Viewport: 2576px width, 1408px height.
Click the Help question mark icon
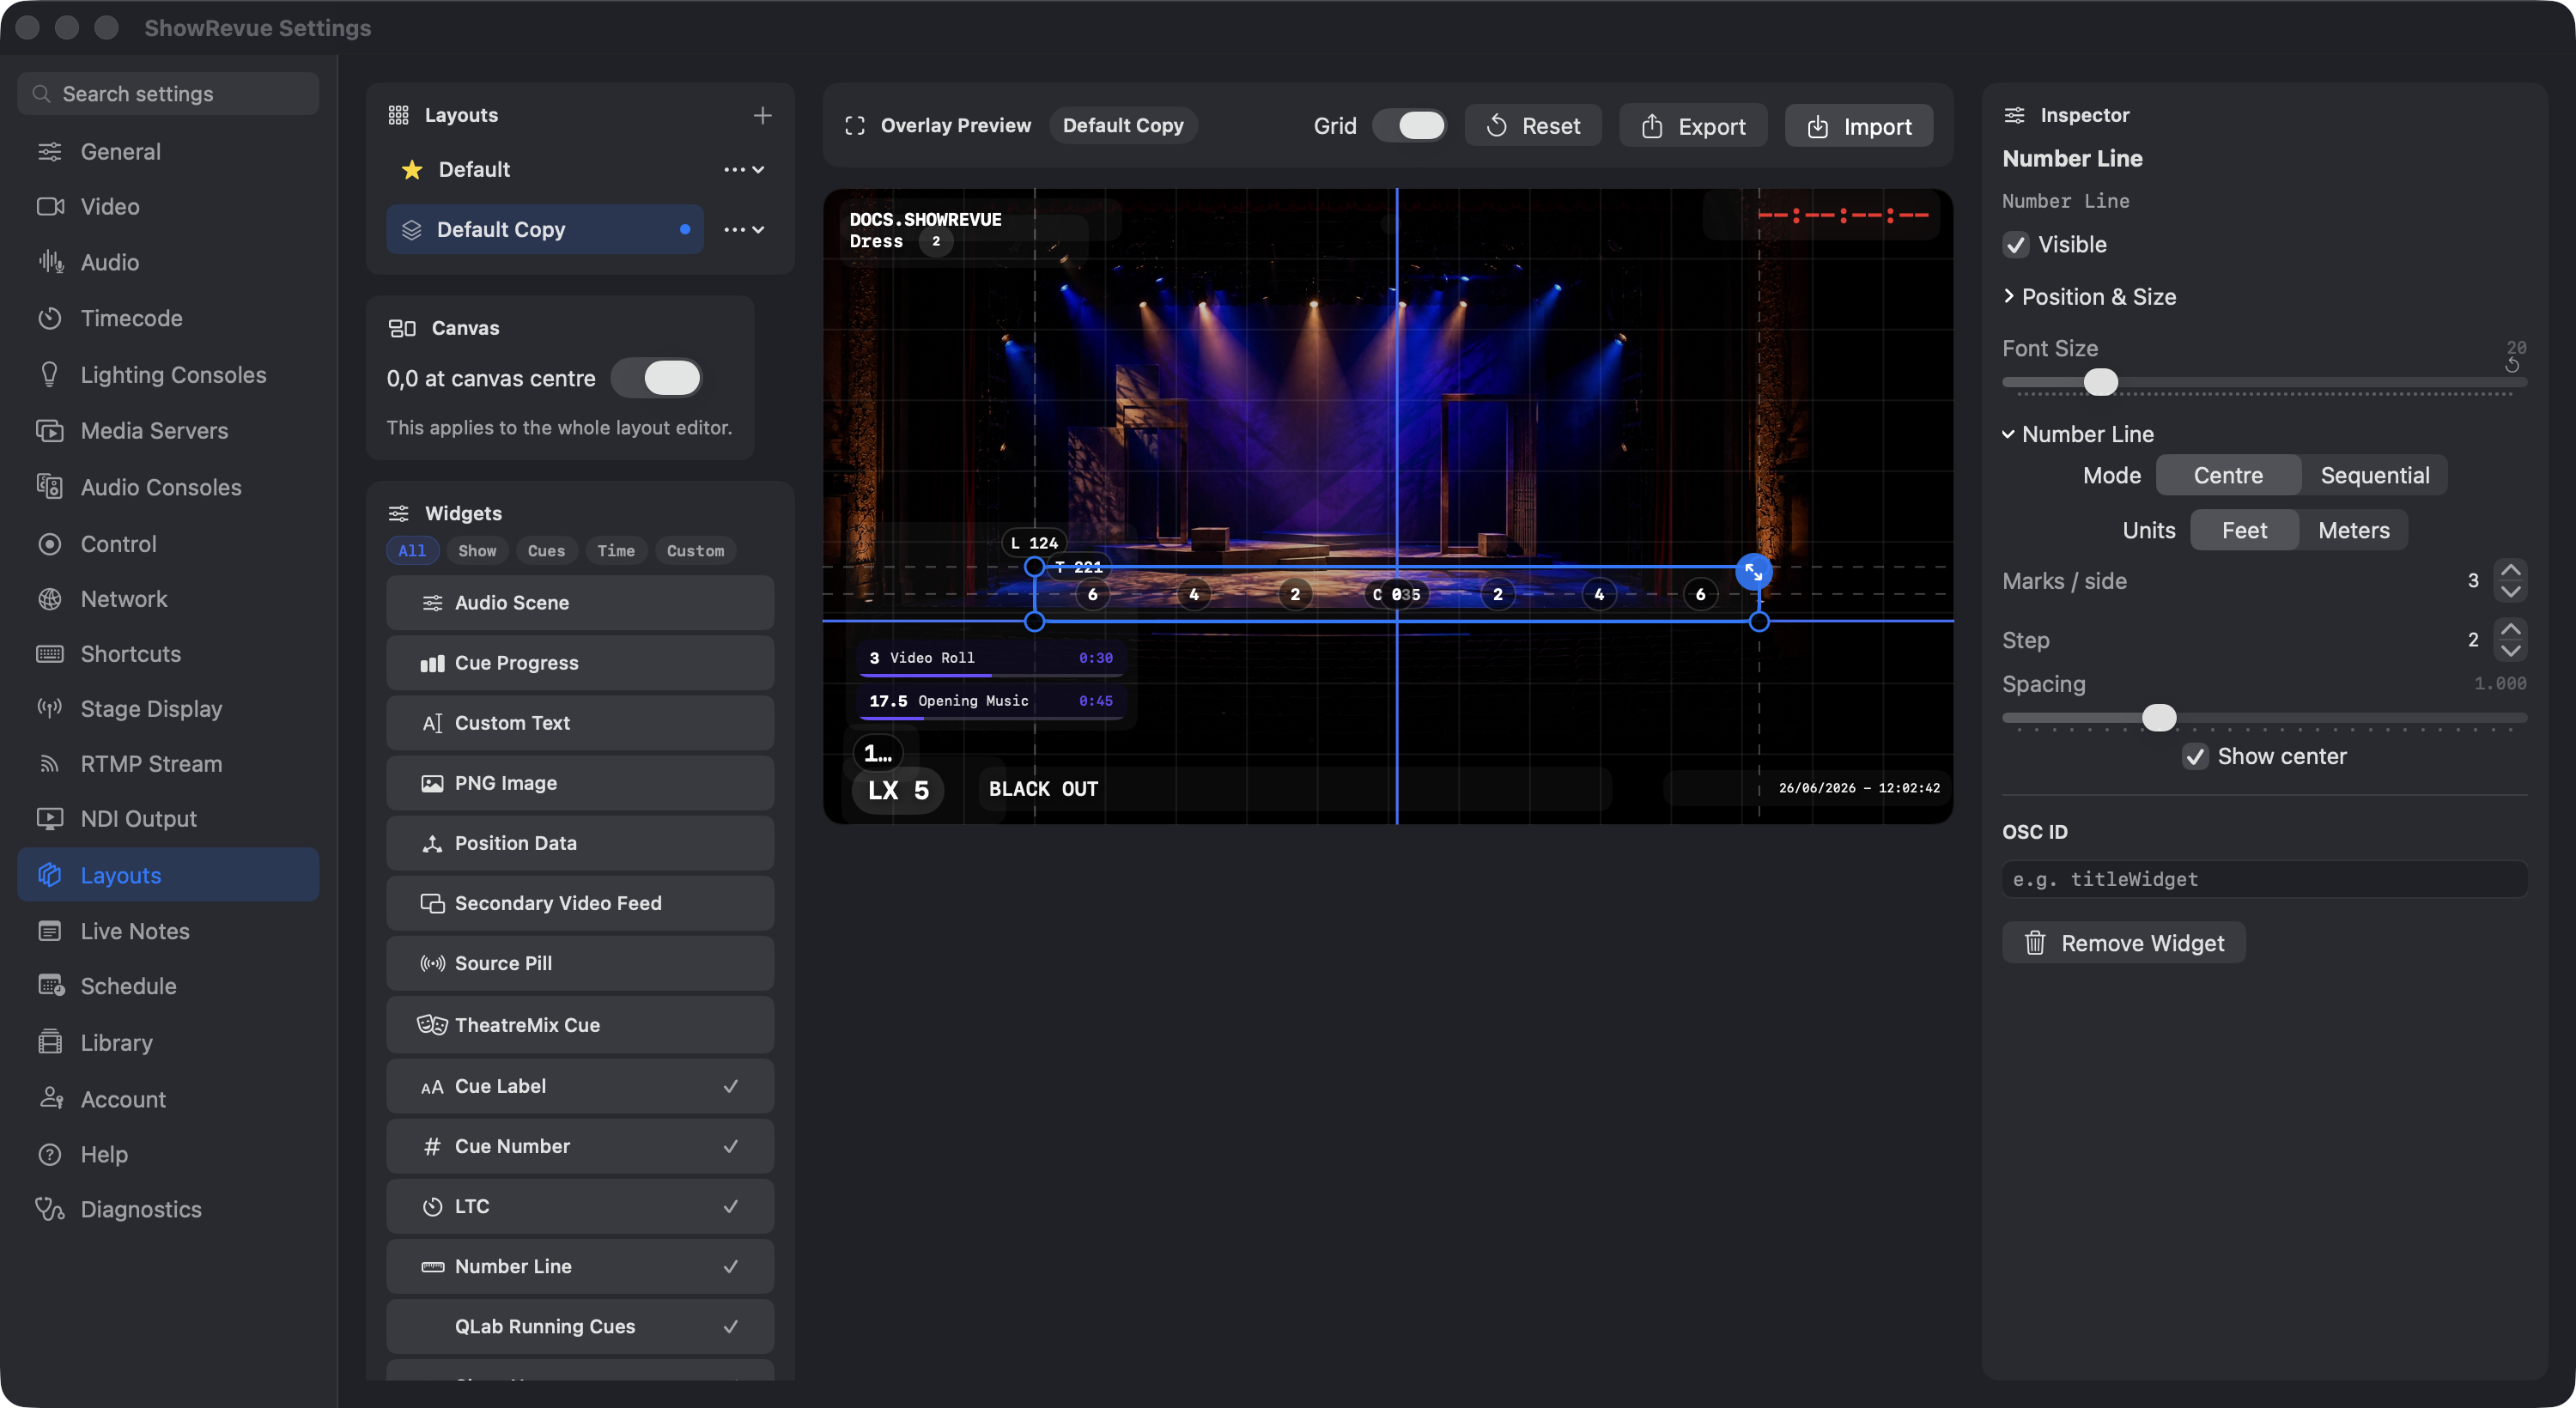(x=49, y=1154)
